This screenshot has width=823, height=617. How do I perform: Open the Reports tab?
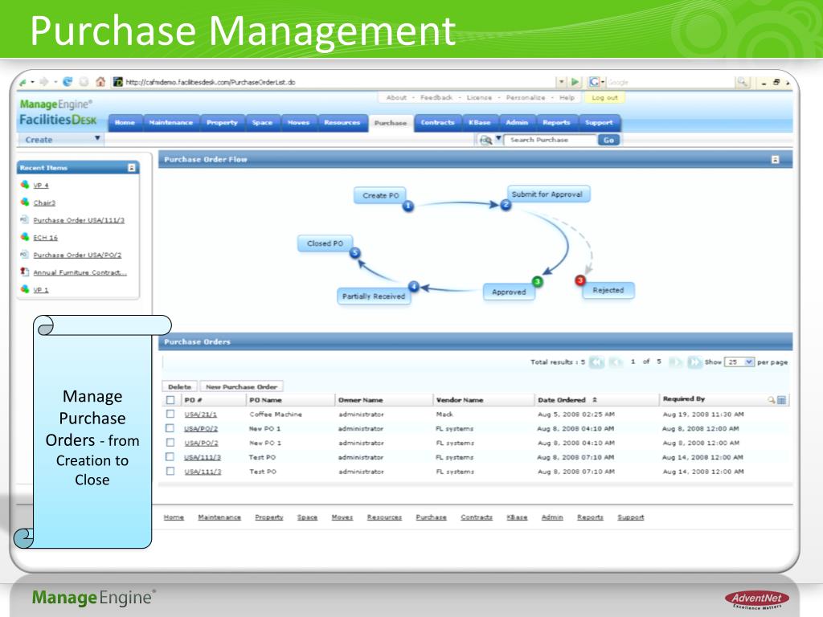[x=556, y=123]
